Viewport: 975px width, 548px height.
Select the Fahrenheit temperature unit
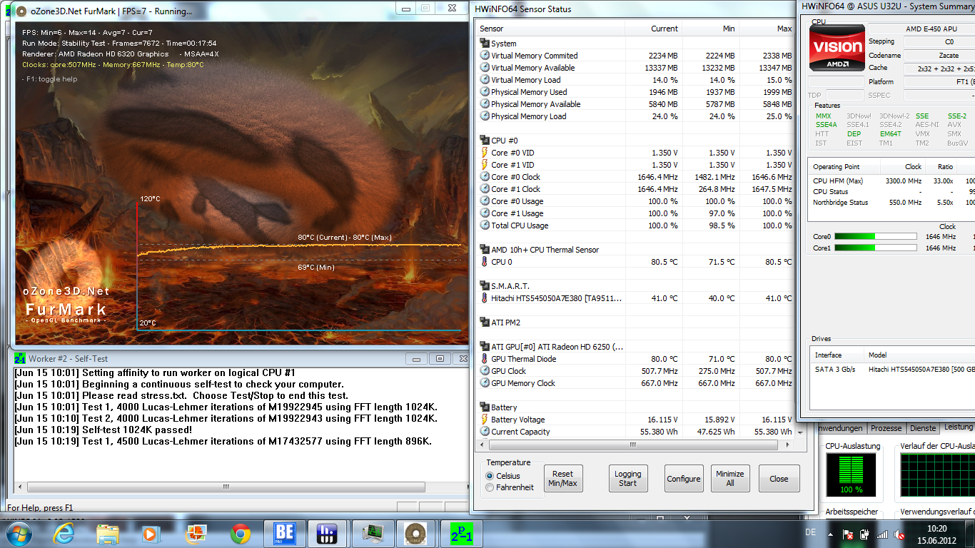click(x=490, y=487)
